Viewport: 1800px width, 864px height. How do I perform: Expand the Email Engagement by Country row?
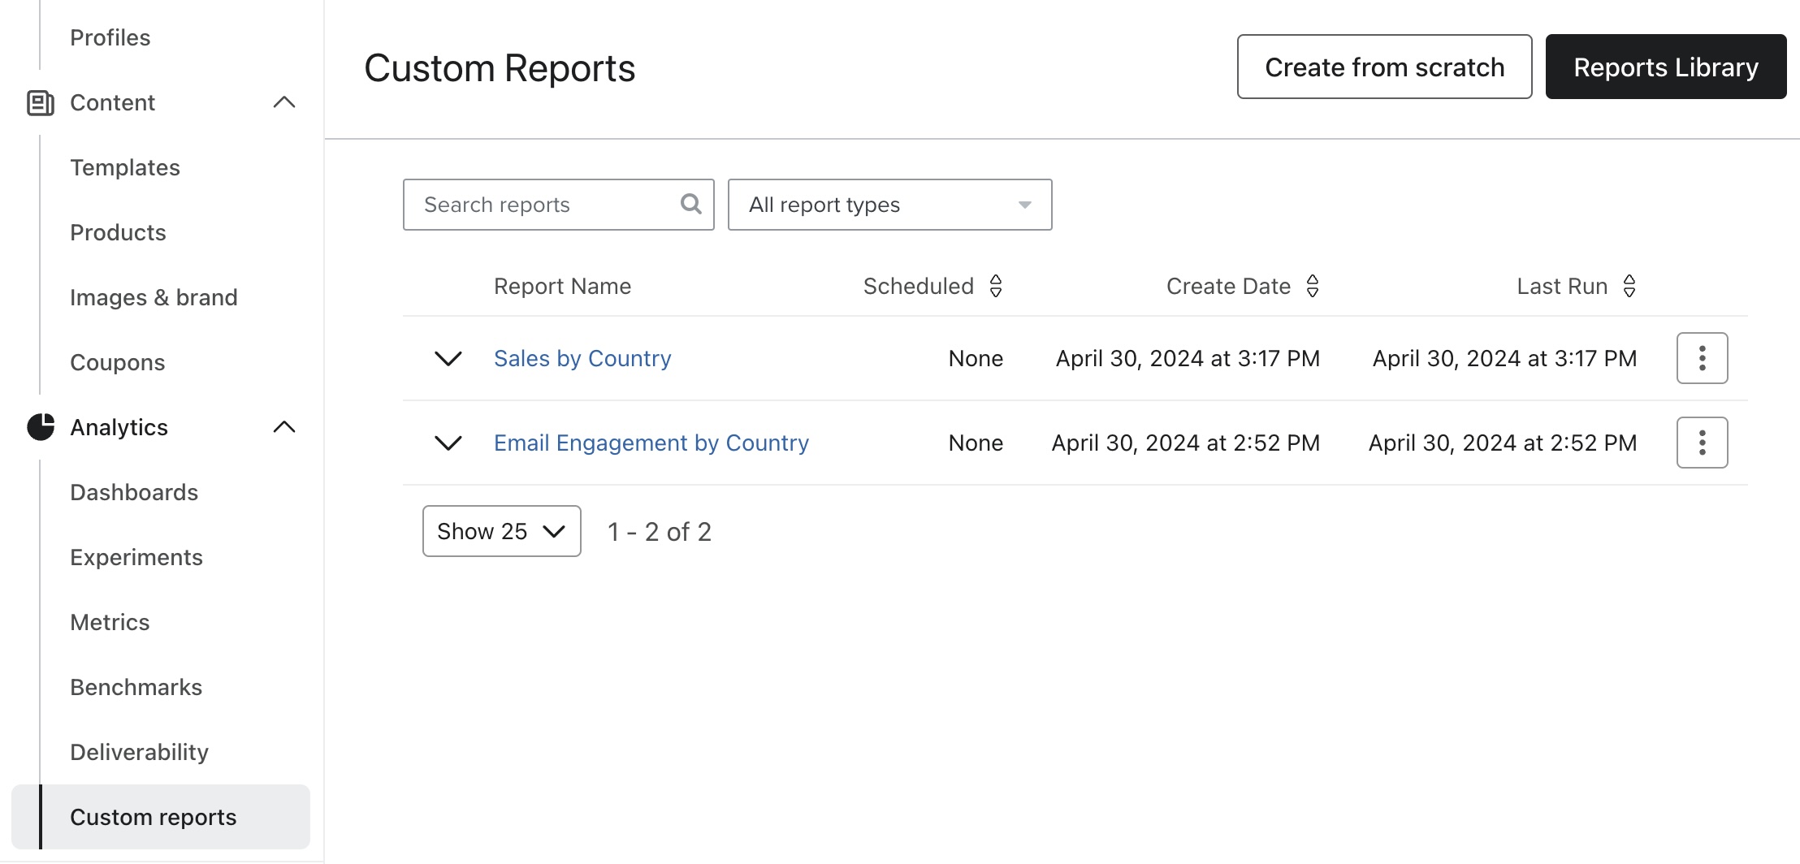[x=448, y=443]
